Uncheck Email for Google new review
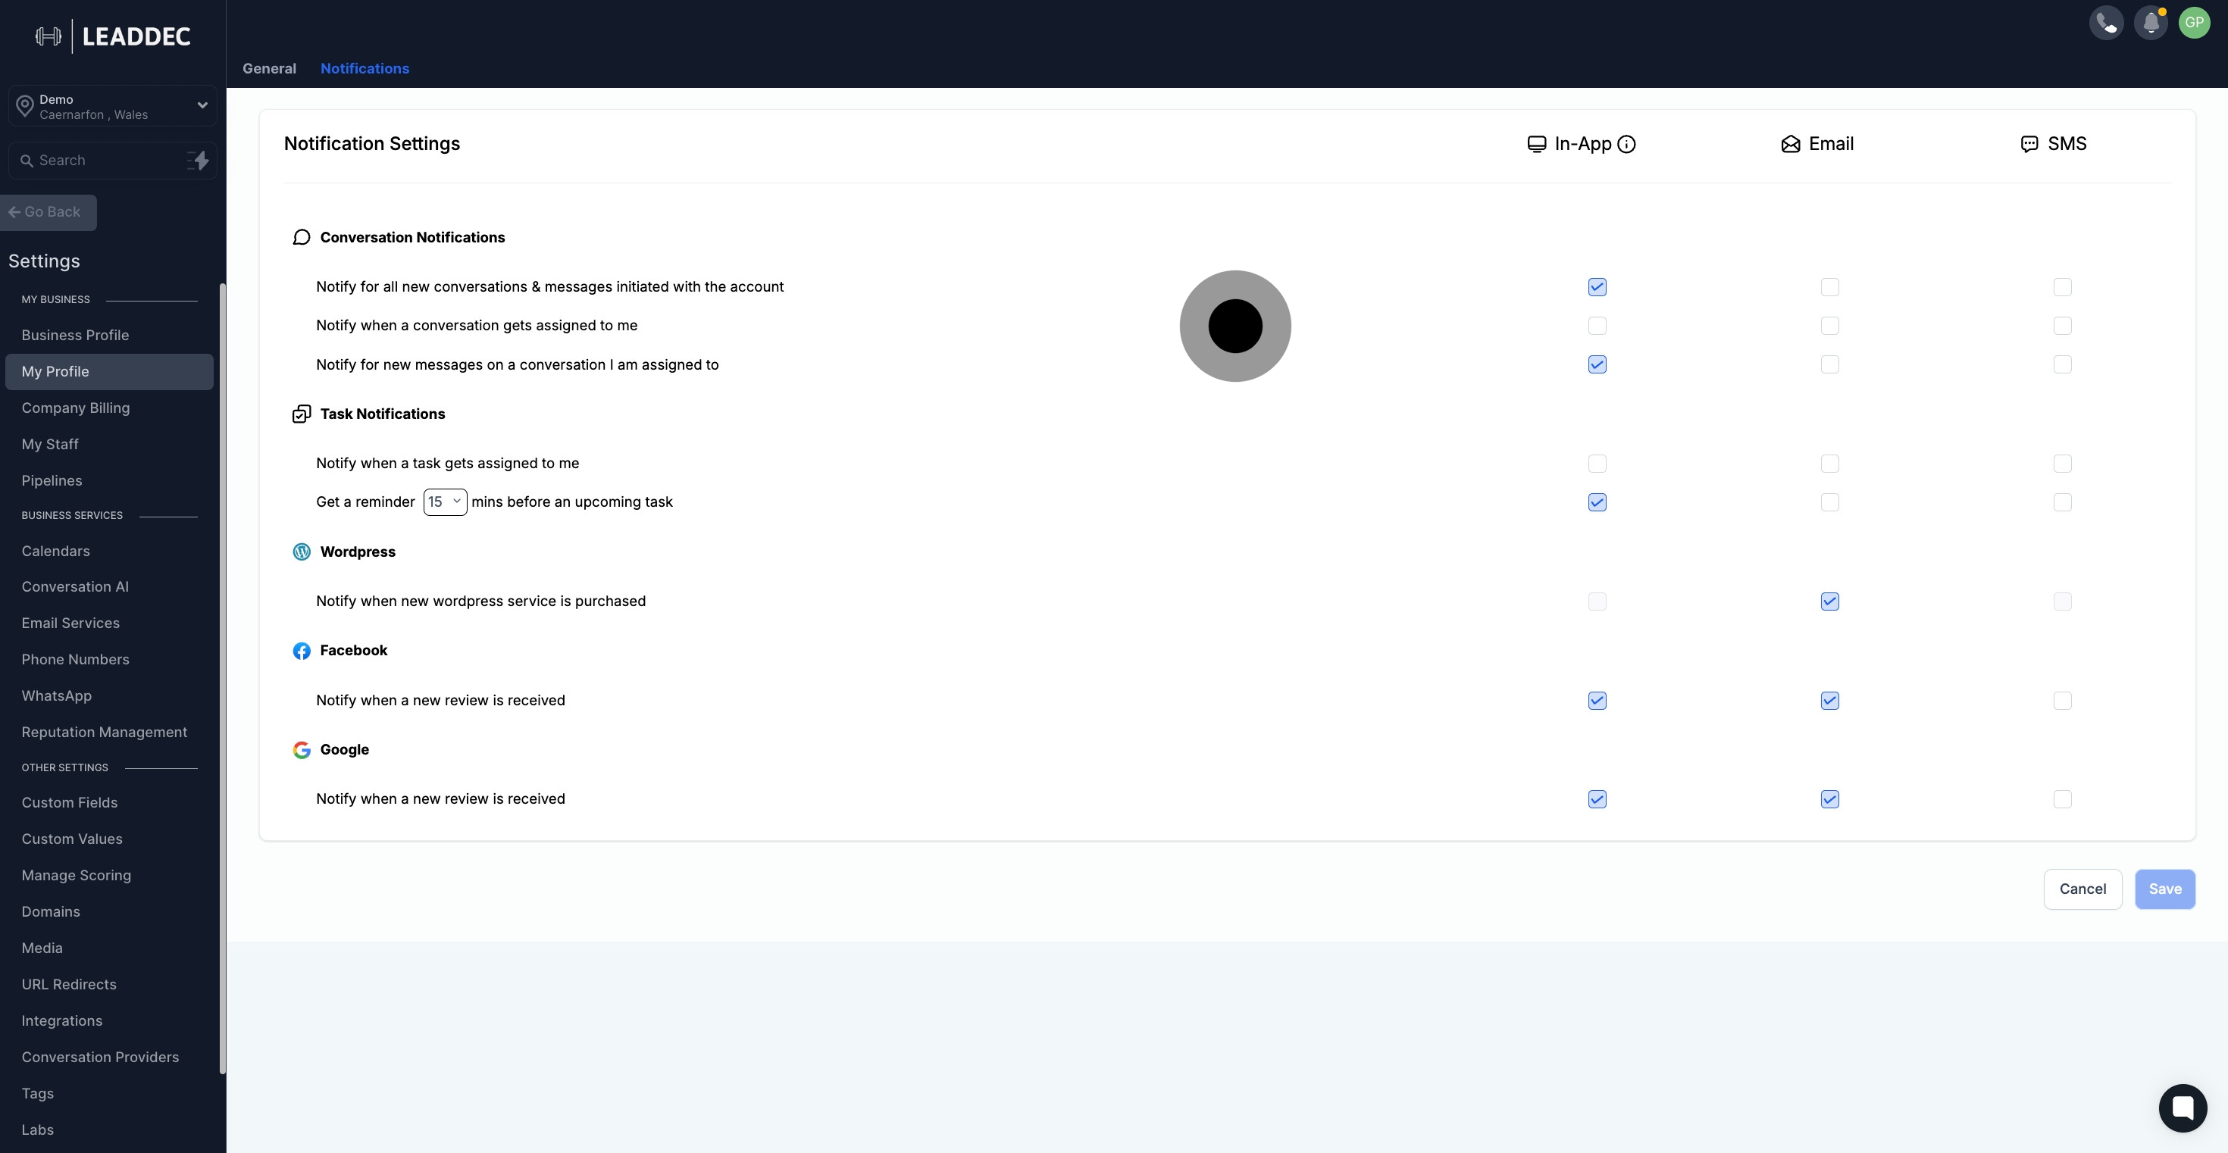 [1829, 799]
